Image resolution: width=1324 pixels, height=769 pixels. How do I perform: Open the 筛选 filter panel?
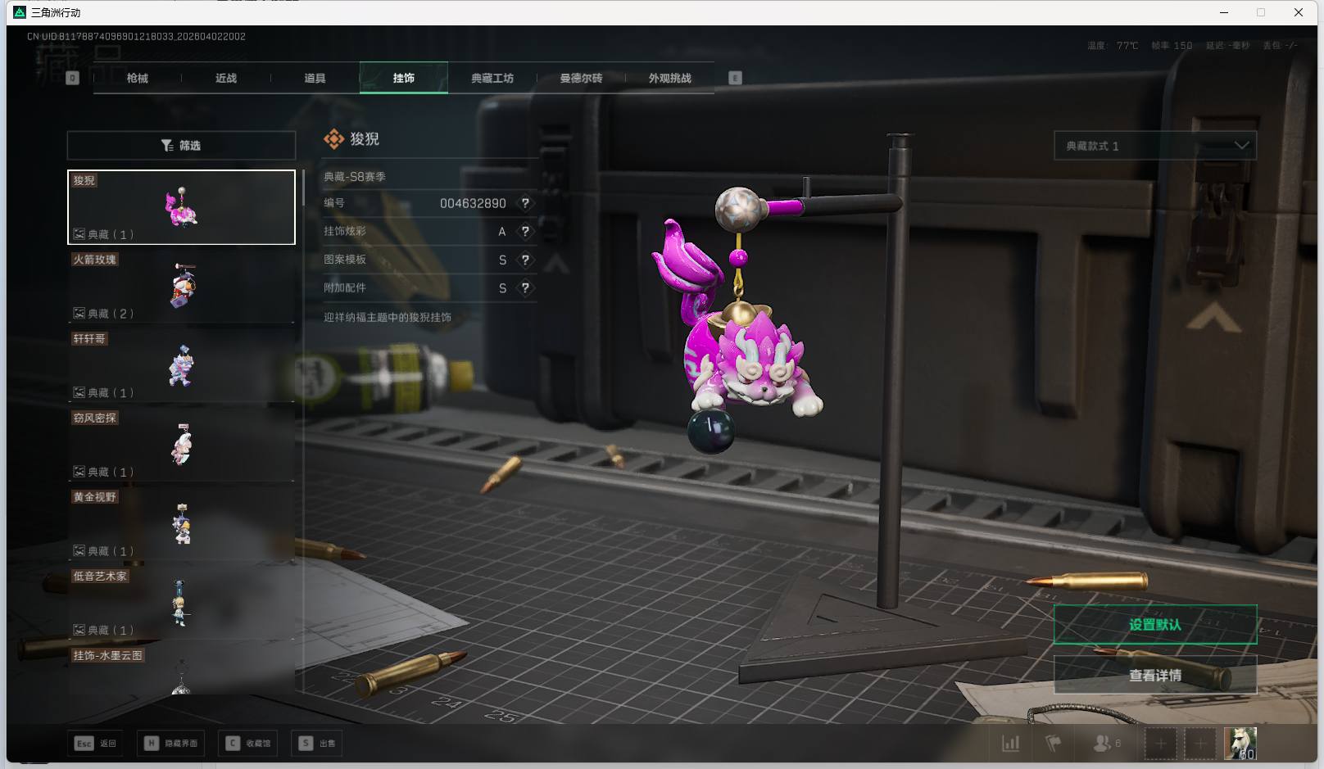point(181,146)
